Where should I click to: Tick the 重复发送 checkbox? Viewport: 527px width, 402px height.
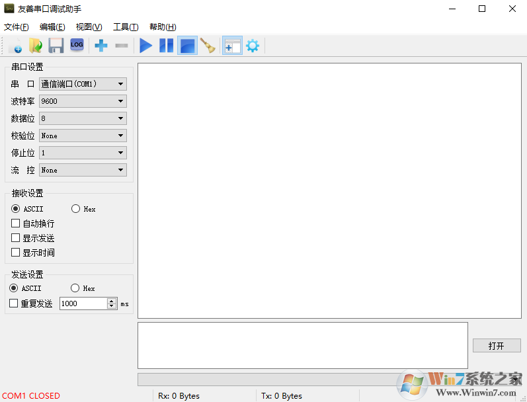13,303
